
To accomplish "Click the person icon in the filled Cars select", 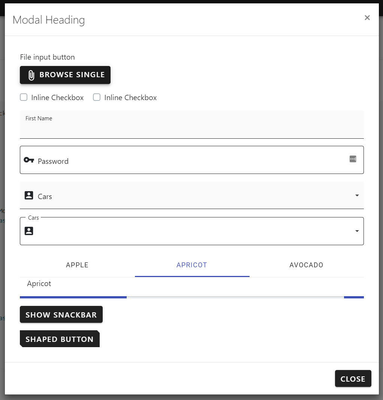I will 29,195.
